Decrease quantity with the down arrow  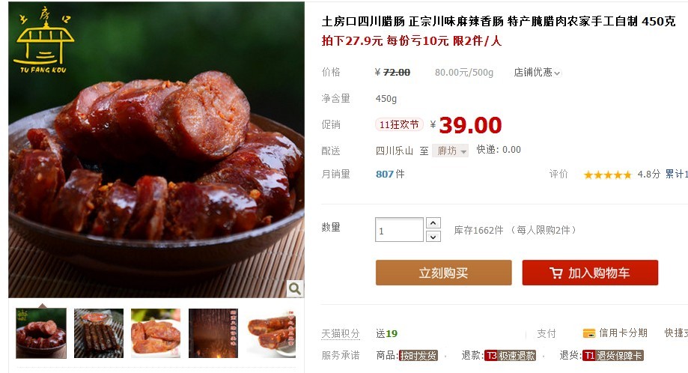click(x=433, y=237)
